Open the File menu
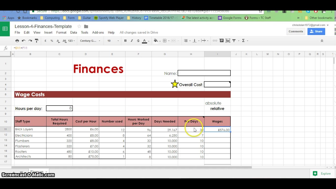 pos(17,33)
